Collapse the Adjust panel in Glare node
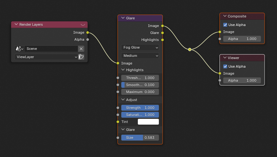The height and width of the screenshot is (157, 277). click(x=123, y=100)
